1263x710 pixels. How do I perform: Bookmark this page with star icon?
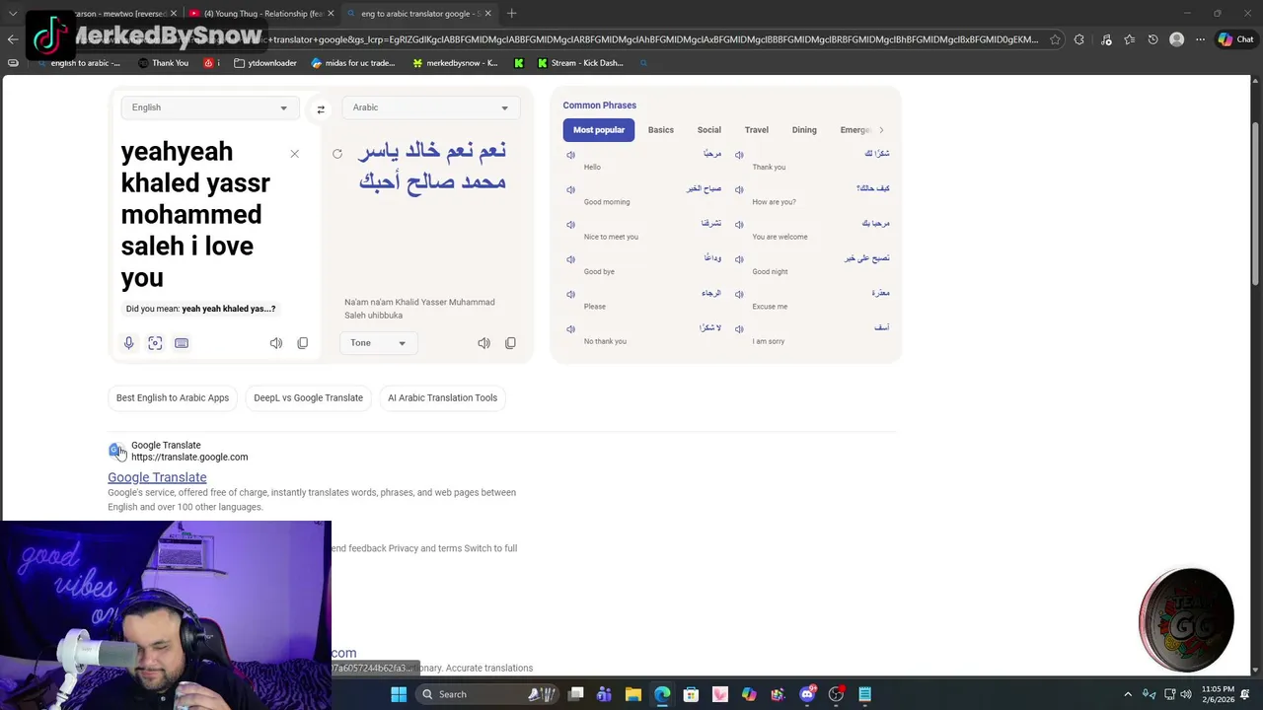tap(1055, 39)
